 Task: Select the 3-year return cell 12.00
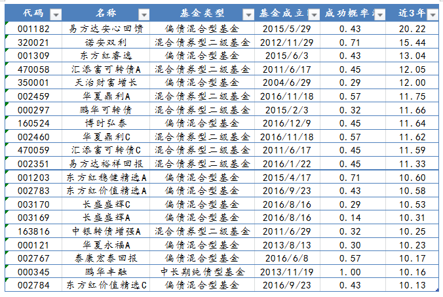click(412, 83)
